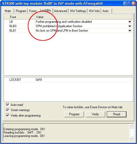
Task: Minimize the STK500 window
Action: pyautogui.click(x=125, y=3)
